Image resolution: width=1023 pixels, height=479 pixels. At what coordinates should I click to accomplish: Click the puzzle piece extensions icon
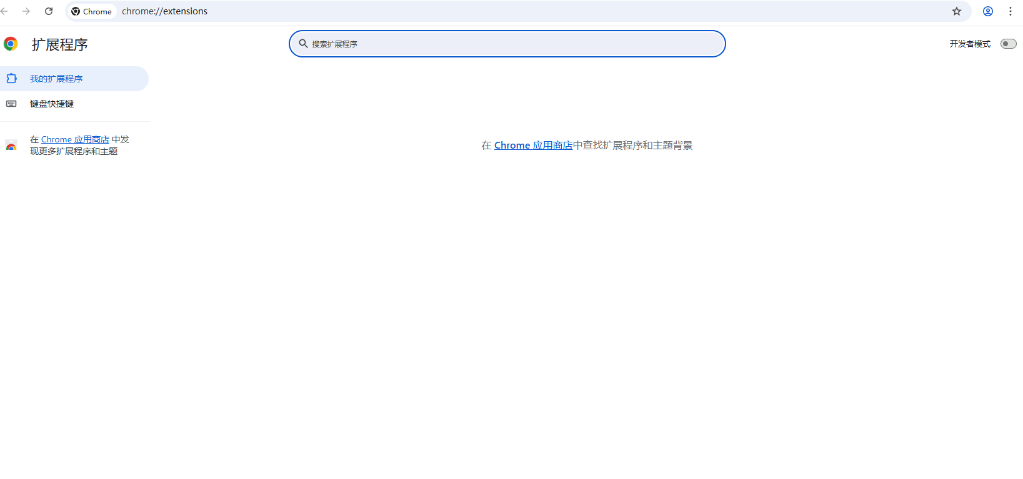11,79
